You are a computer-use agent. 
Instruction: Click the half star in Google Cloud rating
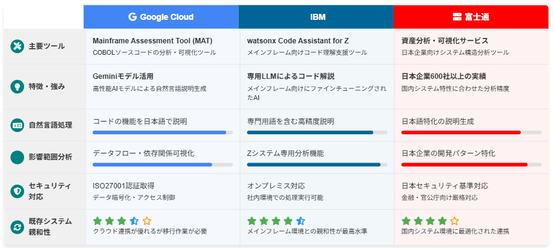coord(134,221)
